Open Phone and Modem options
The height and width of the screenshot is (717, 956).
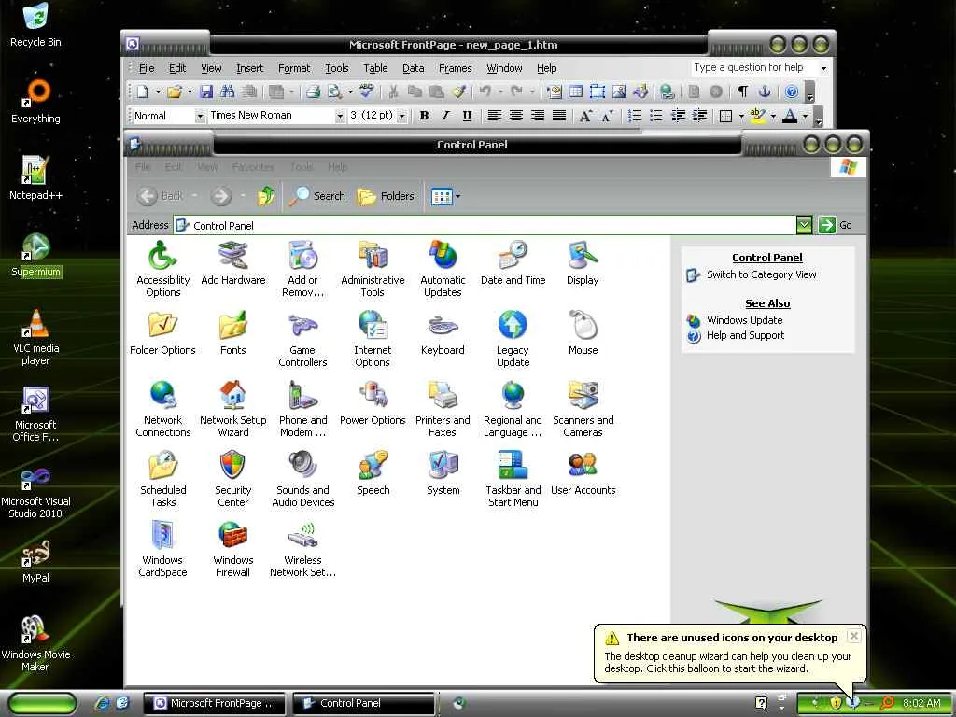pos(303,409)
